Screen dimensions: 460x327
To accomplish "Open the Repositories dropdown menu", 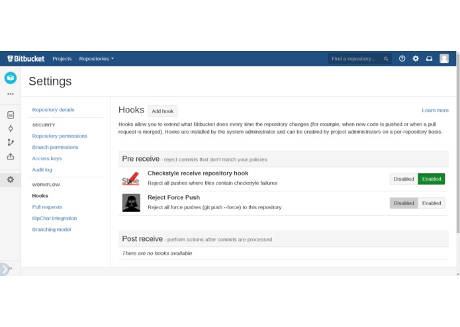I will click(96, 59).
